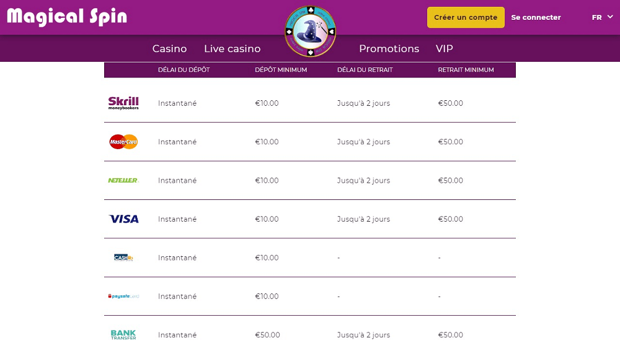Open the VIP menu item
This screenshot has height=351, width=620.
[445, 48]
